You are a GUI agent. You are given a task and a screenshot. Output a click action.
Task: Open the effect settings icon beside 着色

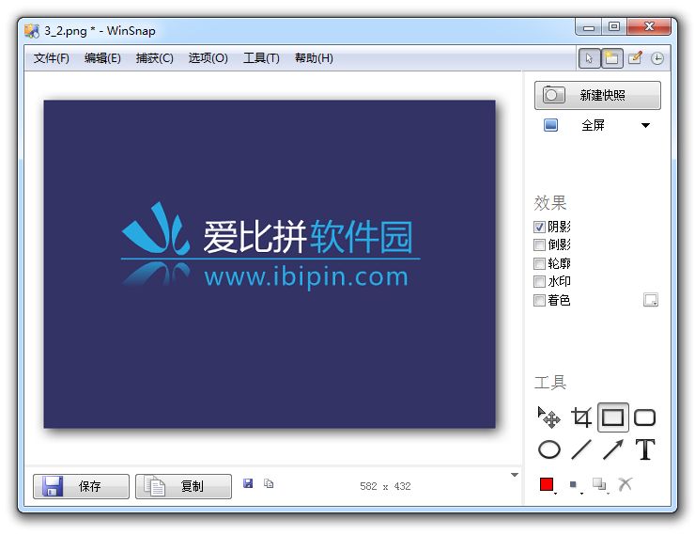pos(651,300)
